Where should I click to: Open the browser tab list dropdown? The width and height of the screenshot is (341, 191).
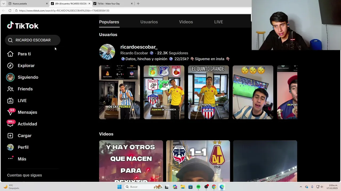coord(3,3)
